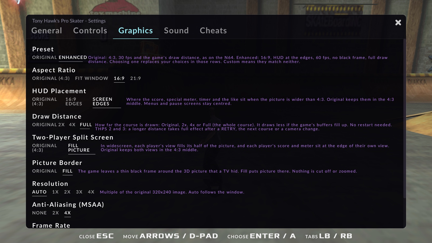Screen dimensions: 432x243
Task: Go to the Sound tab
Action: click(176, 31)
